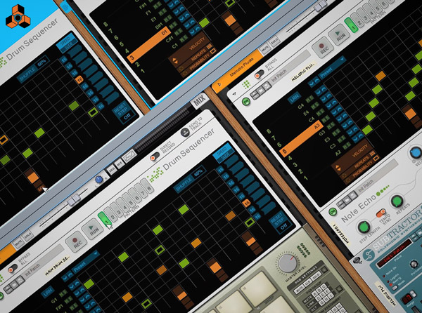Toggle Tempo Sync on Note Echo
The image size is (422, 313).
click(381, 213)
